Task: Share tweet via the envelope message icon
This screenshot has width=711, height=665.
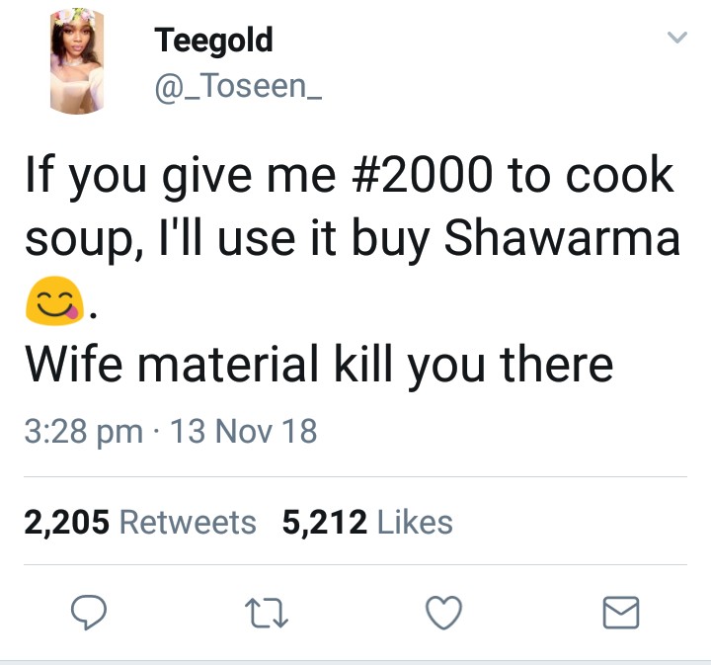Action: click(621, 613)
